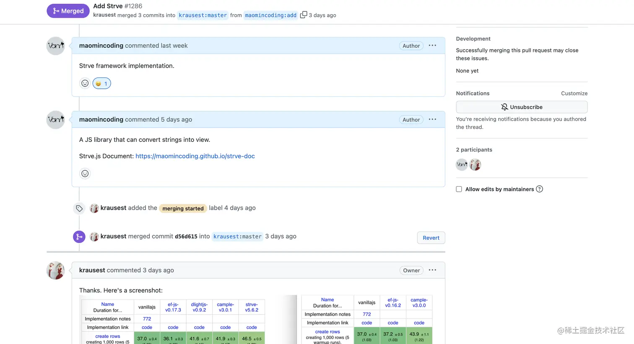Open first participant avatar in sidebar
Viewport: 634px width, 344px height.
click(462, 165)
